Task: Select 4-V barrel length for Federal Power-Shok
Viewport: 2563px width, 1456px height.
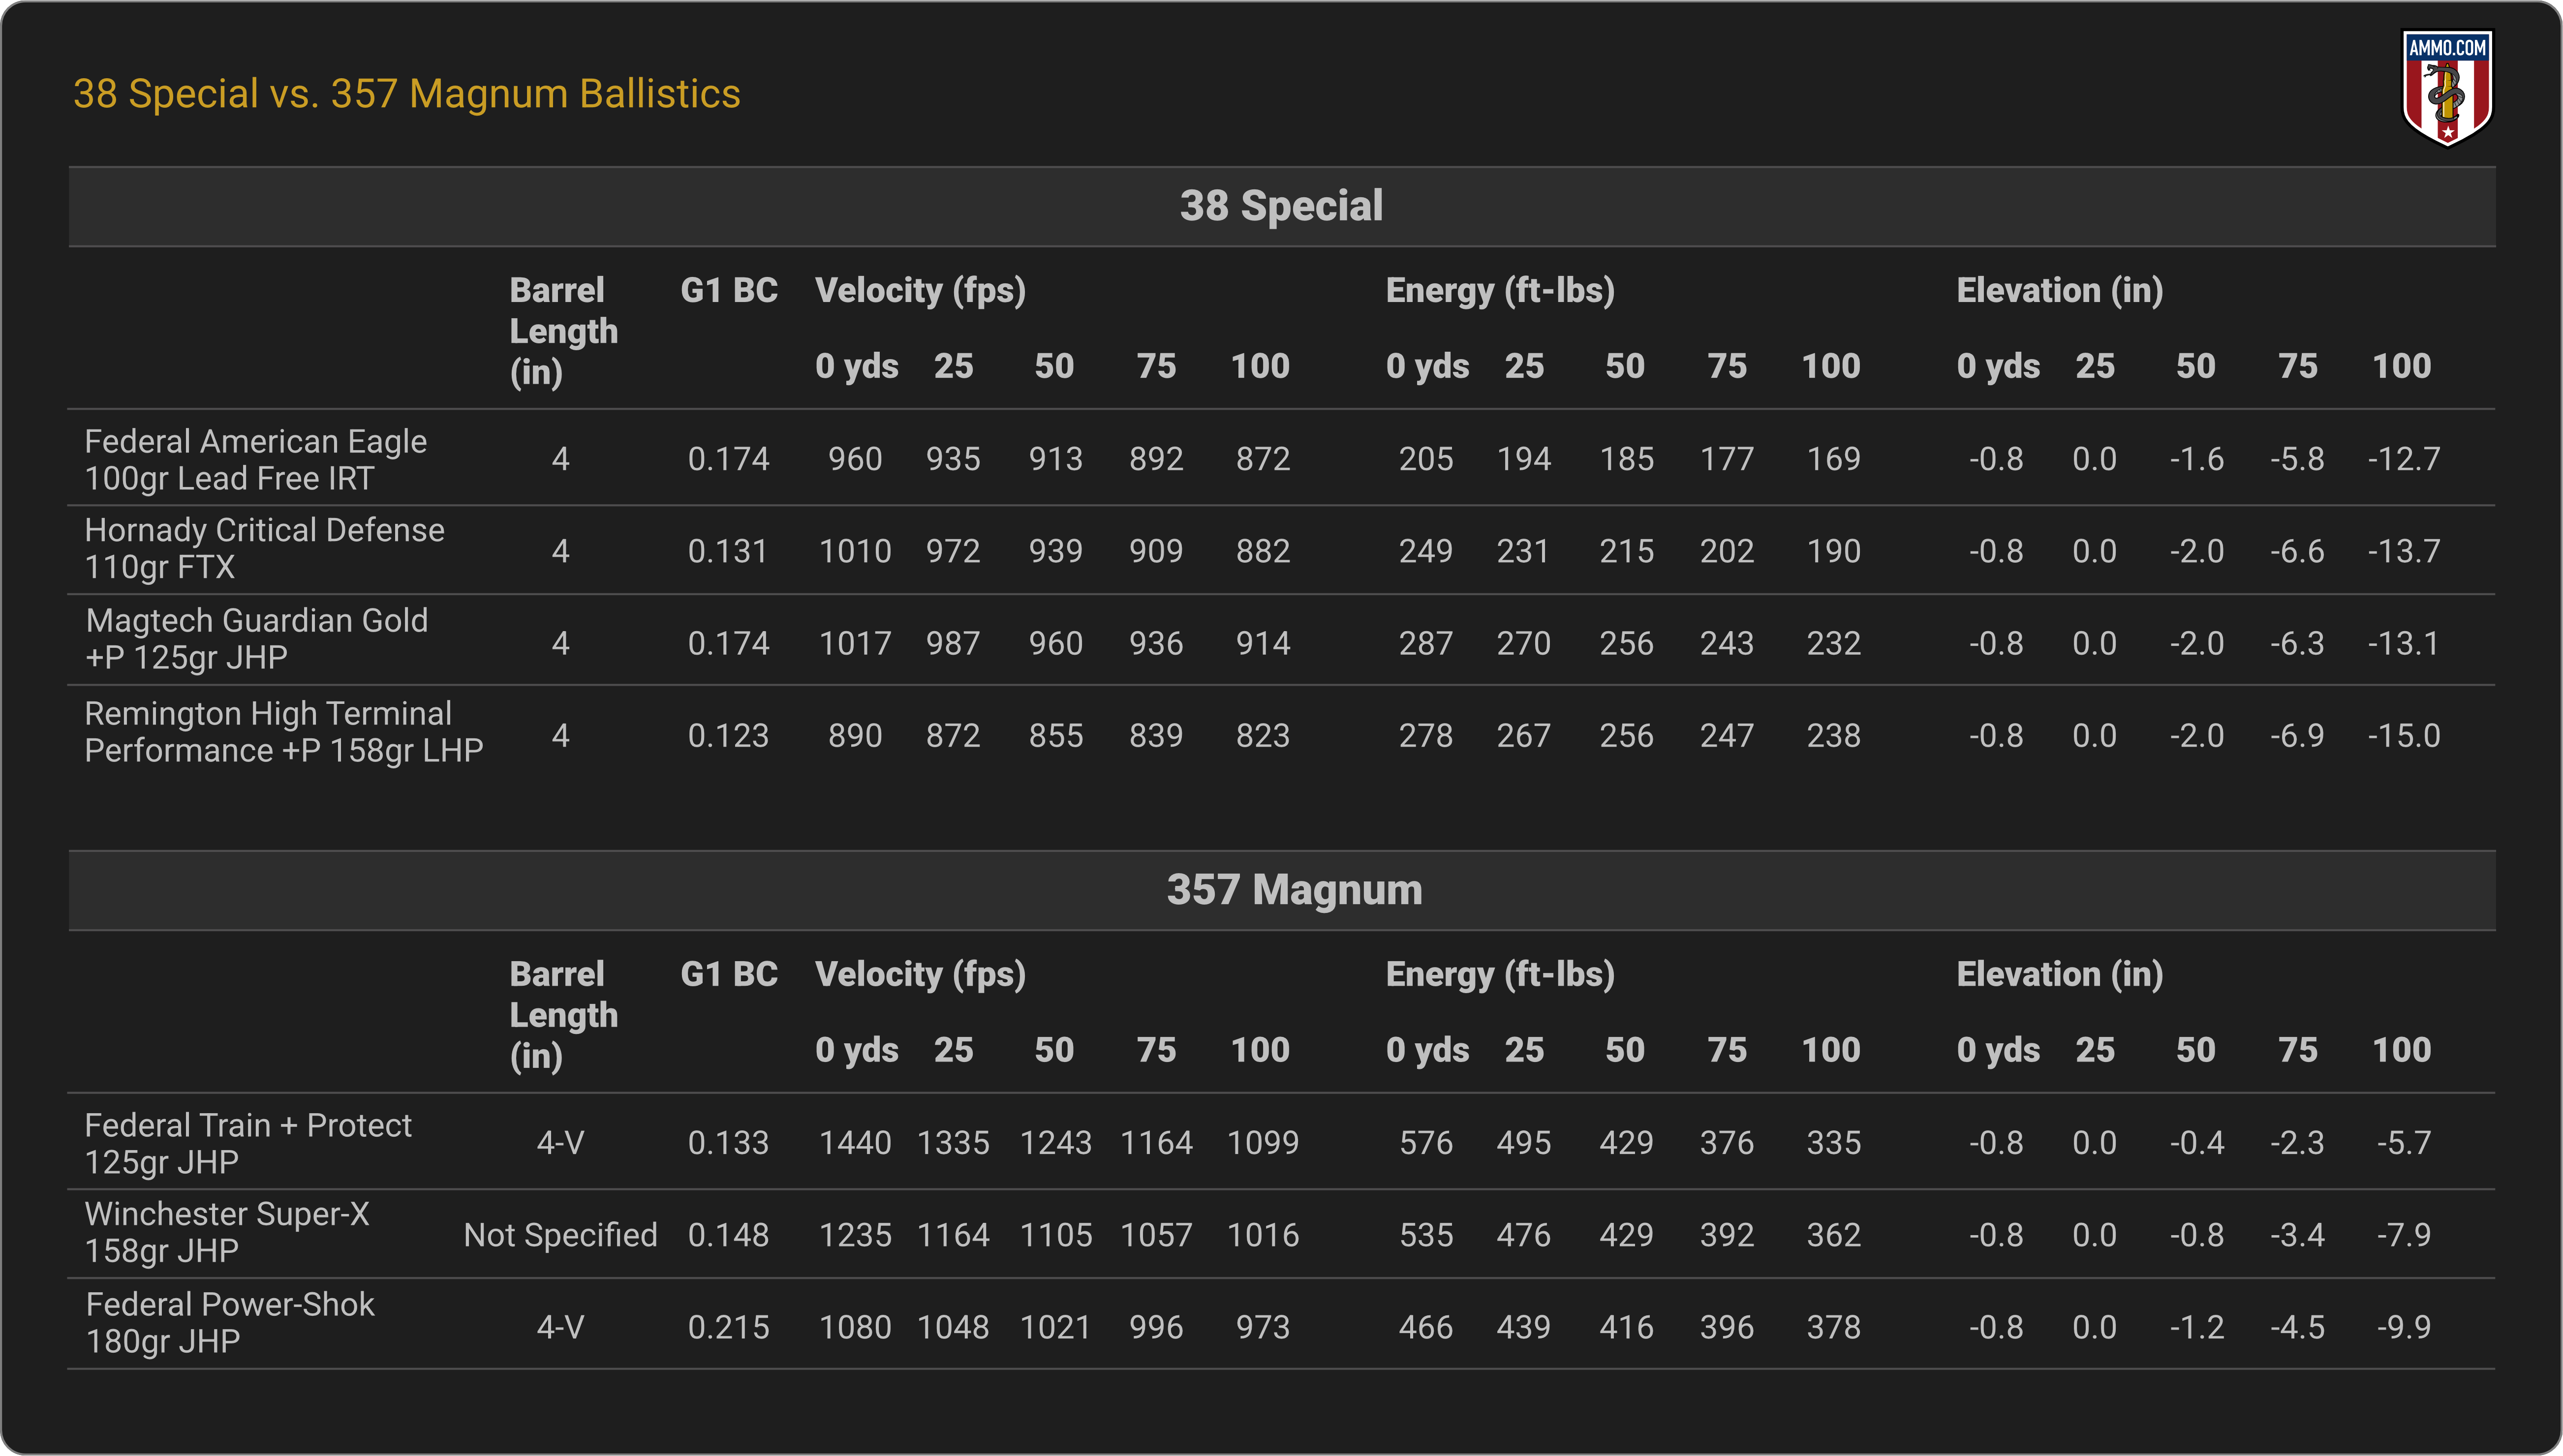Action: coord(560,1328)
